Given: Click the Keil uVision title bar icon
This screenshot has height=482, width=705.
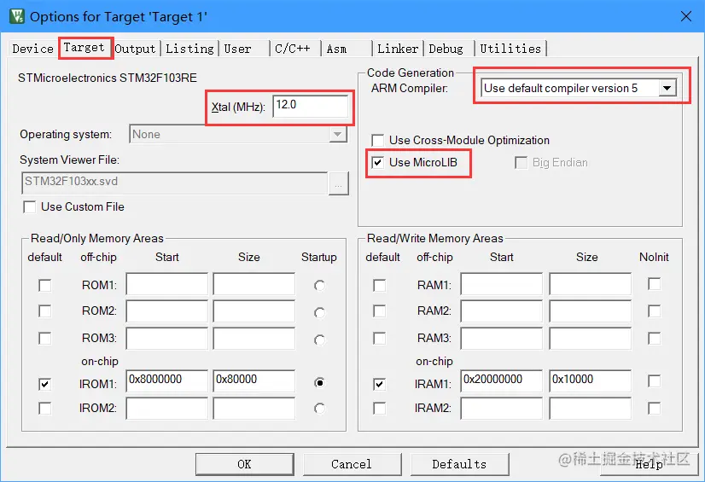Looking at the screenshot, I should pos(16,16).
